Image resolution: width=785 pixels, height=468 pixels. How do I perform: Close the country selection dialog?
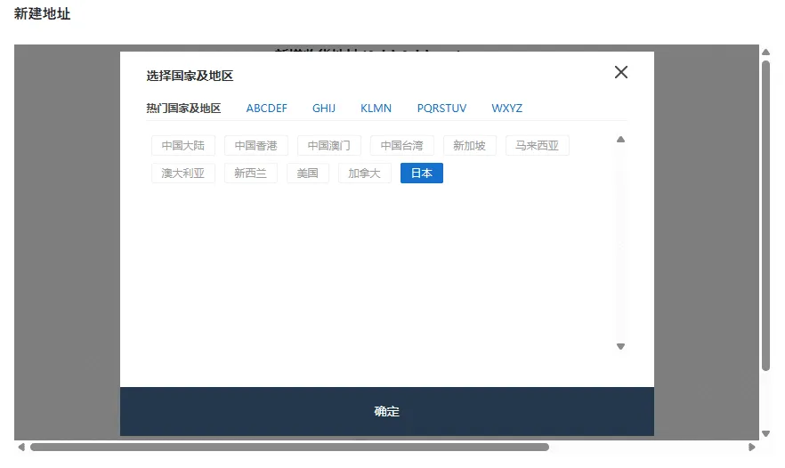click(x=621, y=72)
